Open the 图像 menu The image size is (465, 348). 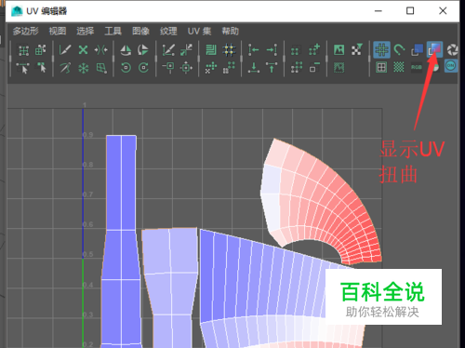point(140,31)
